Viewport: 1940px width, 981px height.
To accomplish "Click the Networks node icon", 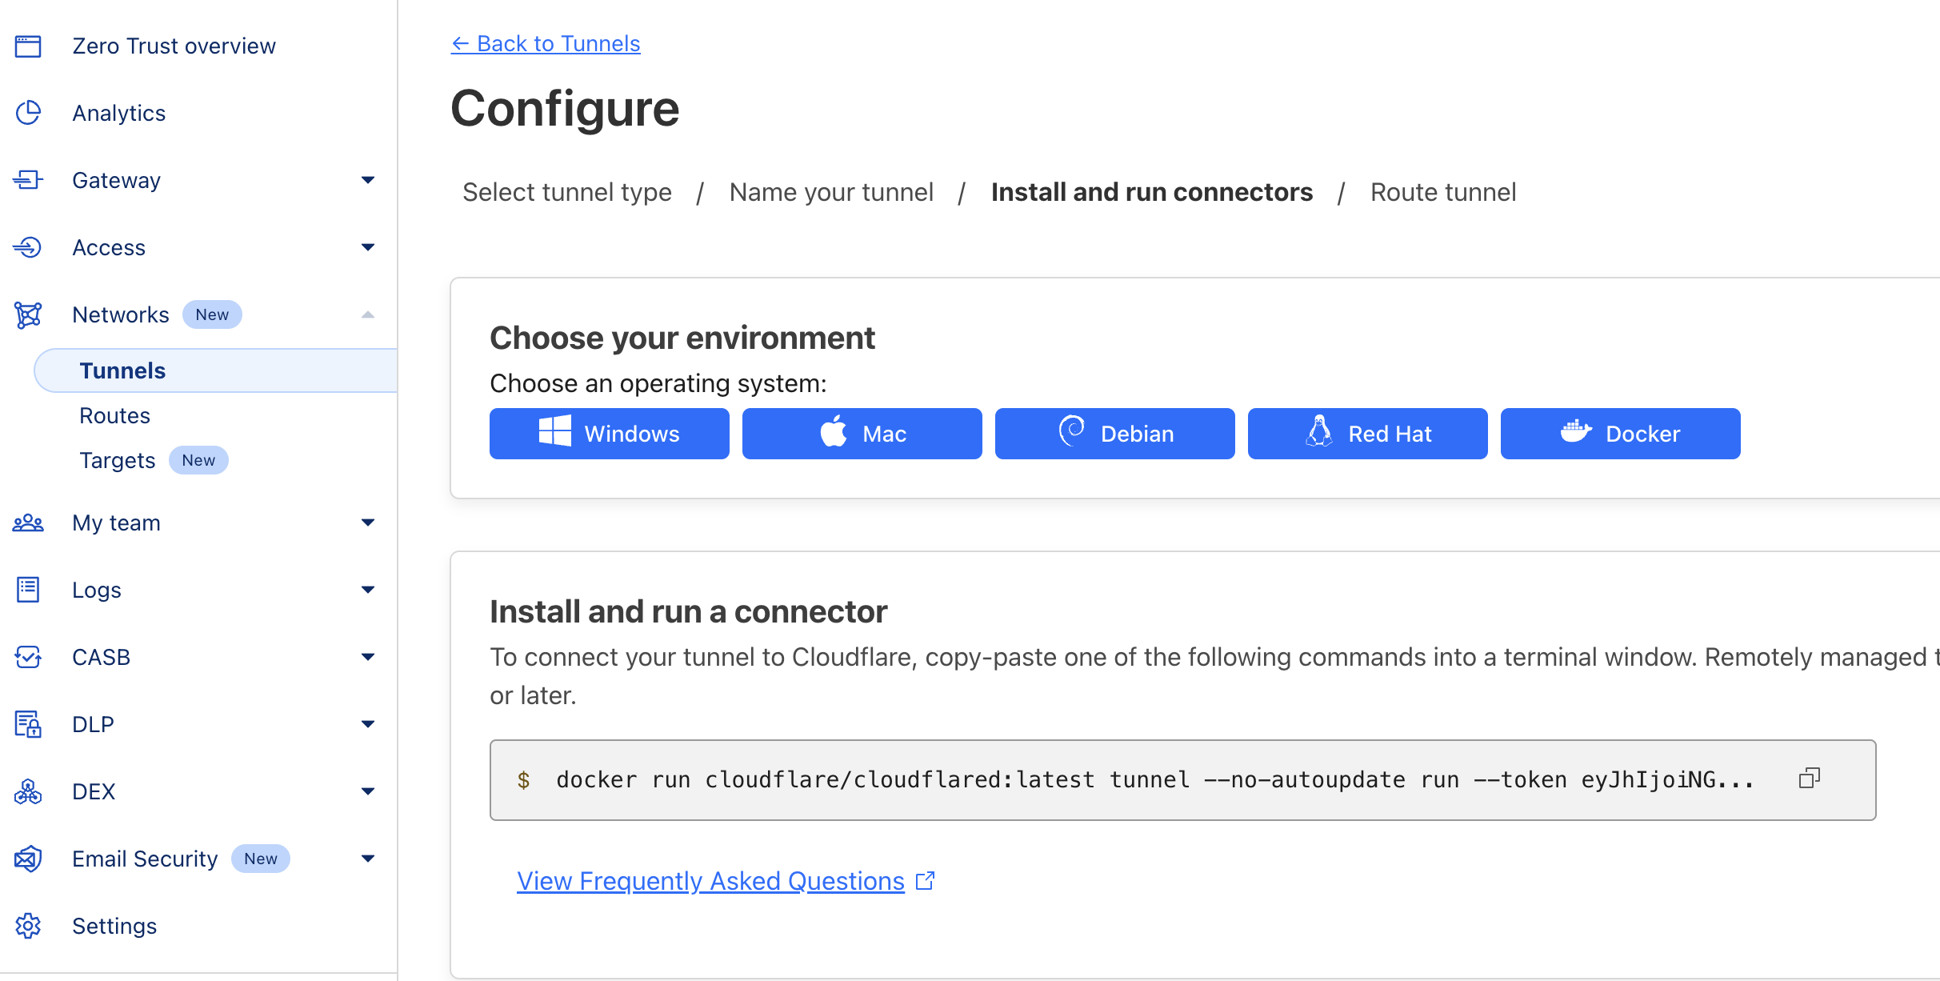I will pyautogui.click(x=29, y=314).
